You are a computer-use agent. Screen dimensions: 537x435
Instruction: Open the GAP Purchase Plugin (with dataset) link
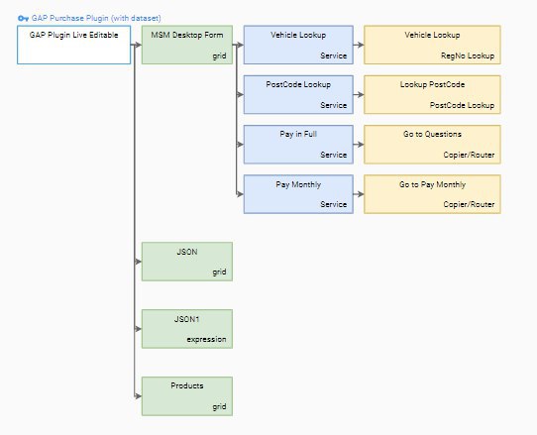tap(96, 18)
